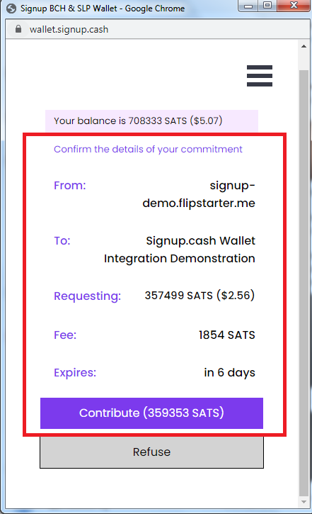Click Contribute (359353 SATS) button

(x=151, y=413)
